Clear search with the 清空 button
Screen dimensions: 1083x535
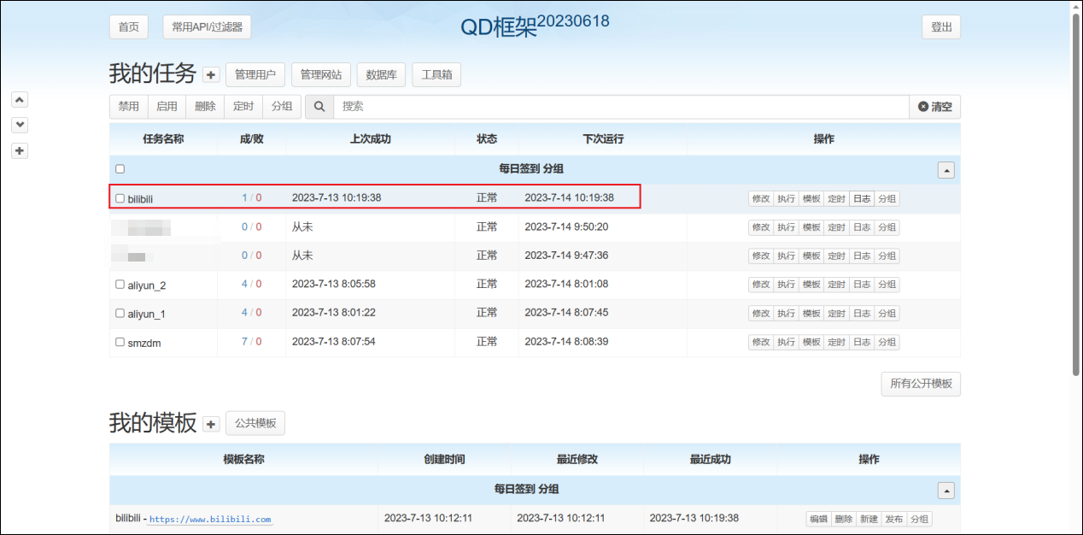[934, 107]
